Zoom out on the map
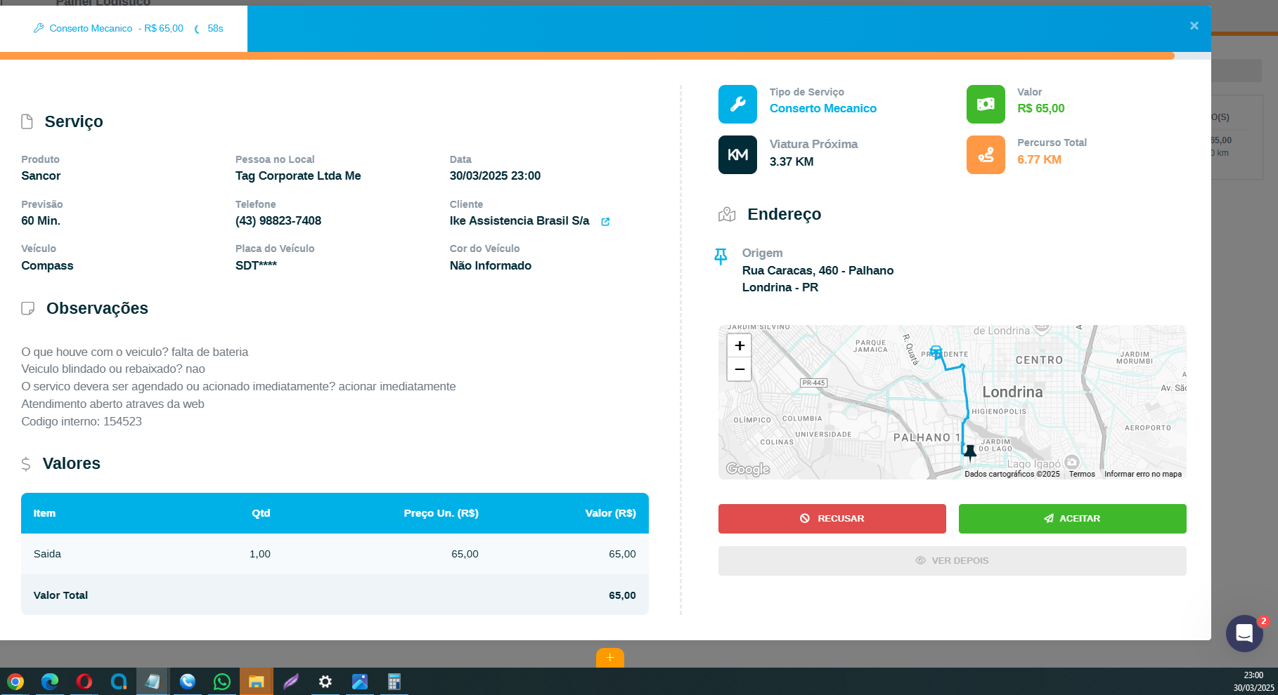Image resolution: width=1278 pixels, height=695 pixels. tap(740, 369)
